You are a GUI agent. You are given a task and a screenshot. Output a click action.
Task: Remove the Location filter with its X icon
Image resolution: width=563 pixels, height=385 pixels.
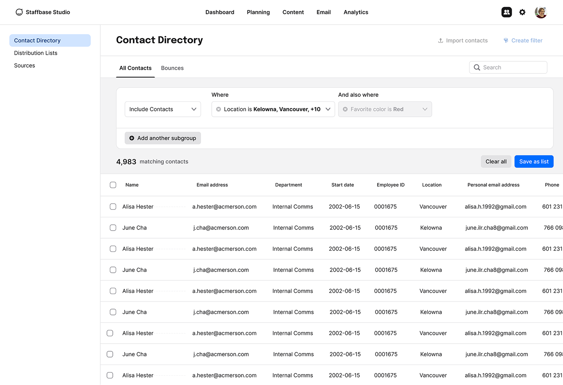click(x=218, y=109)
